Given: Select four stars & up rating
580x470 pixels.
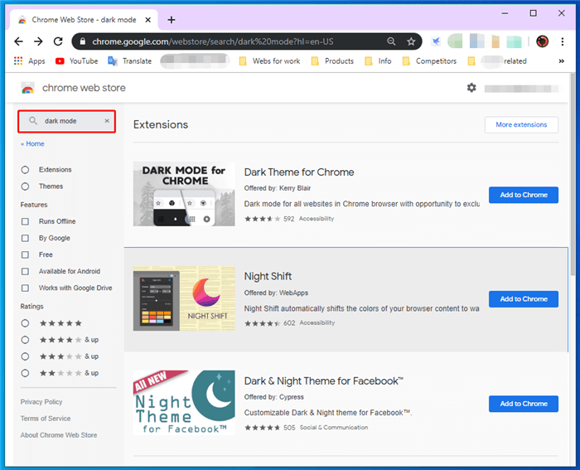Looking at the screenshot, I should point(25,340).
